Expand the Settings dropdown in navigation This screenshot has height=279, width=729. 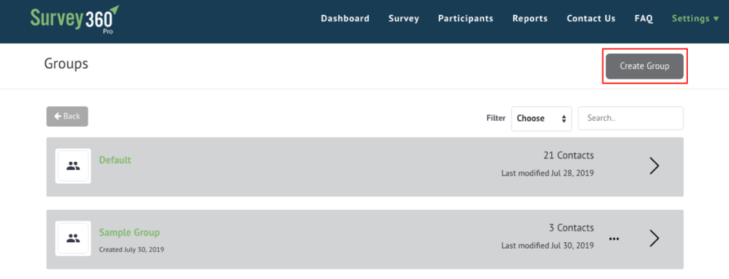click(x=695, y=19)
